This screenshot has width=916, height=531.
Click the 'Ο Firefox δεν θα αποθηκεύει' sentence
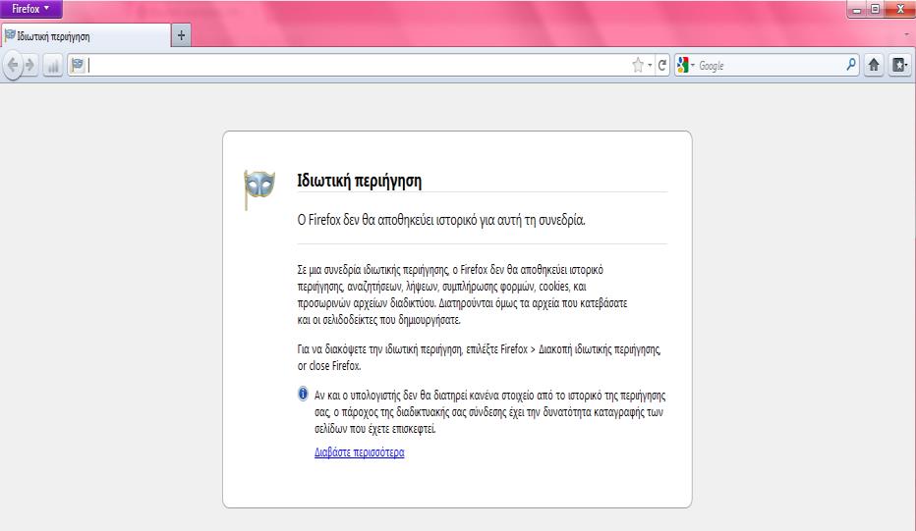[x=441, y=220]
